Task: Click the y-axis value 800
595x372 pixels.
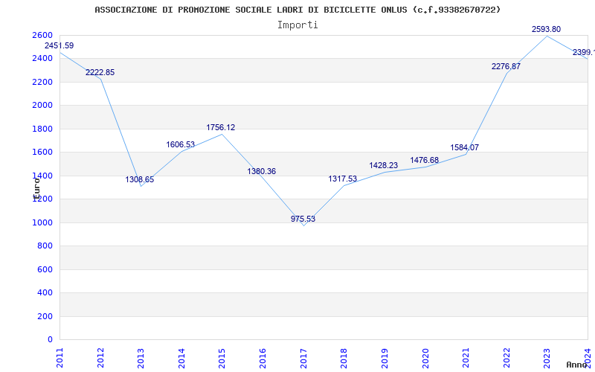Action: pos(45,246)
